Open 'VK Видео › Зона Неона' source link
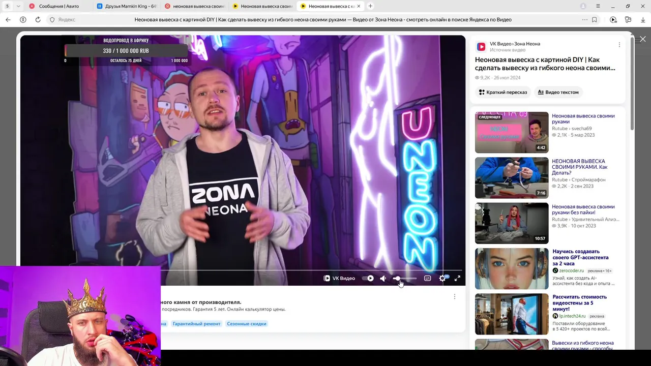This screenshot has width=651, height=366. coord(515,44)
